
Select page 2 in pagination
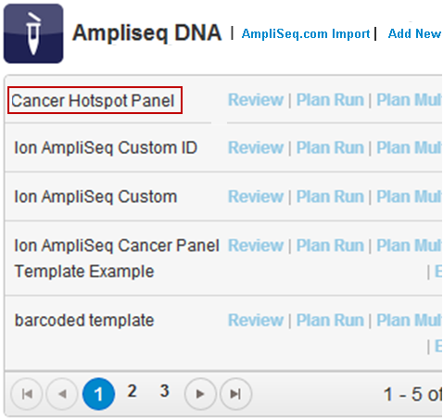coord(132,391)
